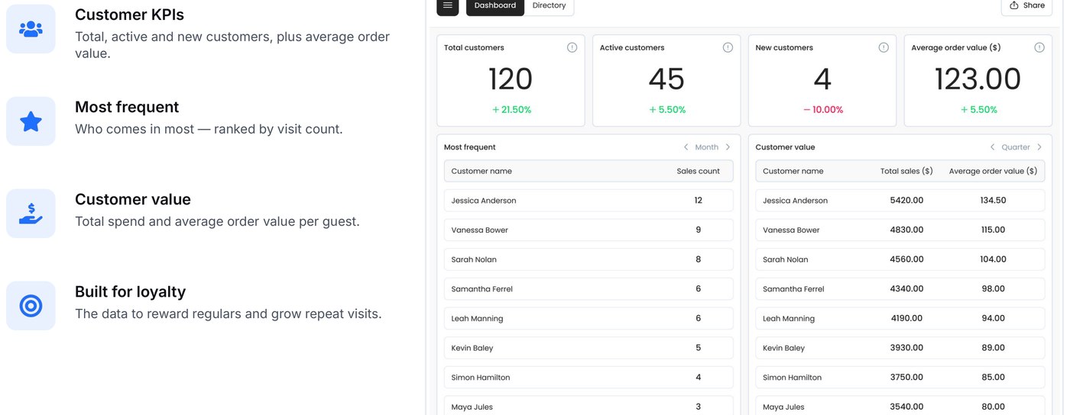The height and width of the screenshot is (415, 1070).
Task: Click the Built for loyalty target icon
Action: click(31, 306)
